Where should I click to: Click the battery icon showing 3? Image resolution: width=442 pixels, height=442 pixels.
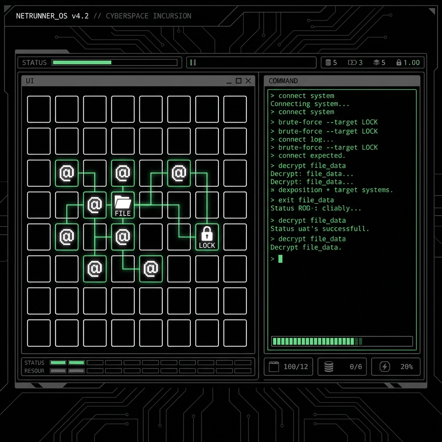click(352, 62)
